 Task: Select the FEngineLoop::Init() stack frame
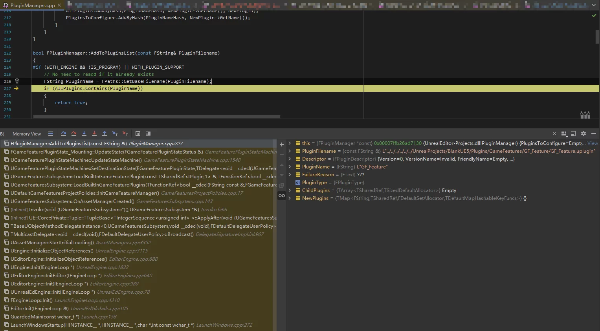[31, 300]
